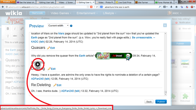196x110 pixels.
Task: Click the Publish button in Preview dialog
Action: [x=161, y=102]
